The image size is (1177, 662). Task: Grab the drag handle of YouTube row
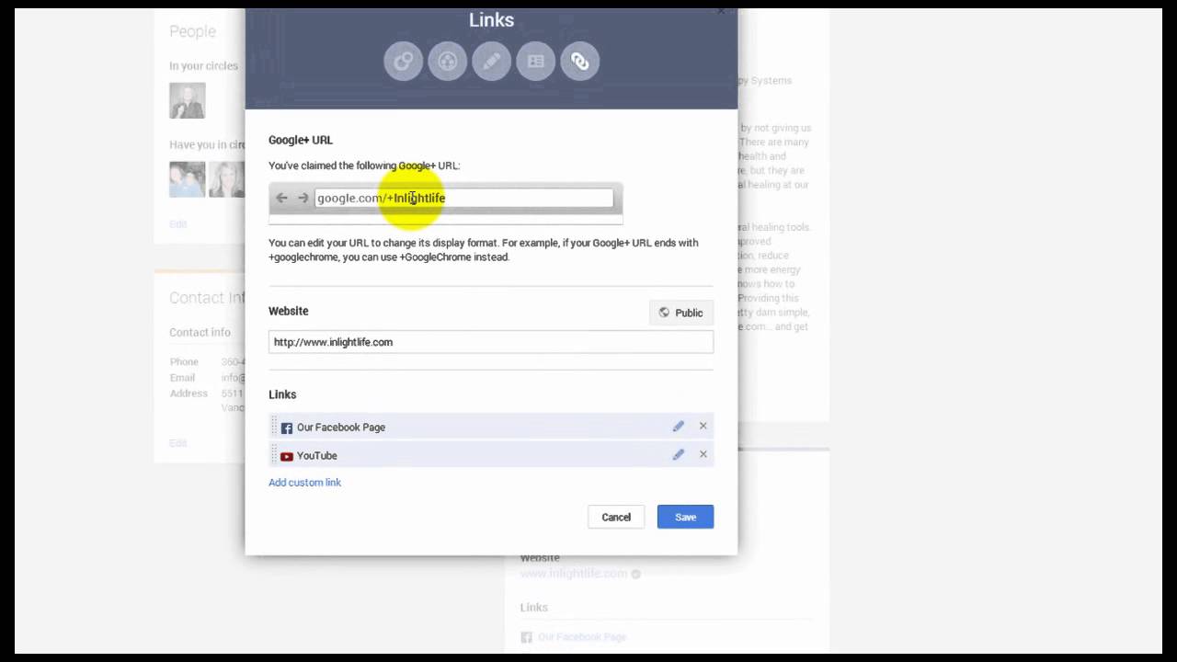click(273, 455)
